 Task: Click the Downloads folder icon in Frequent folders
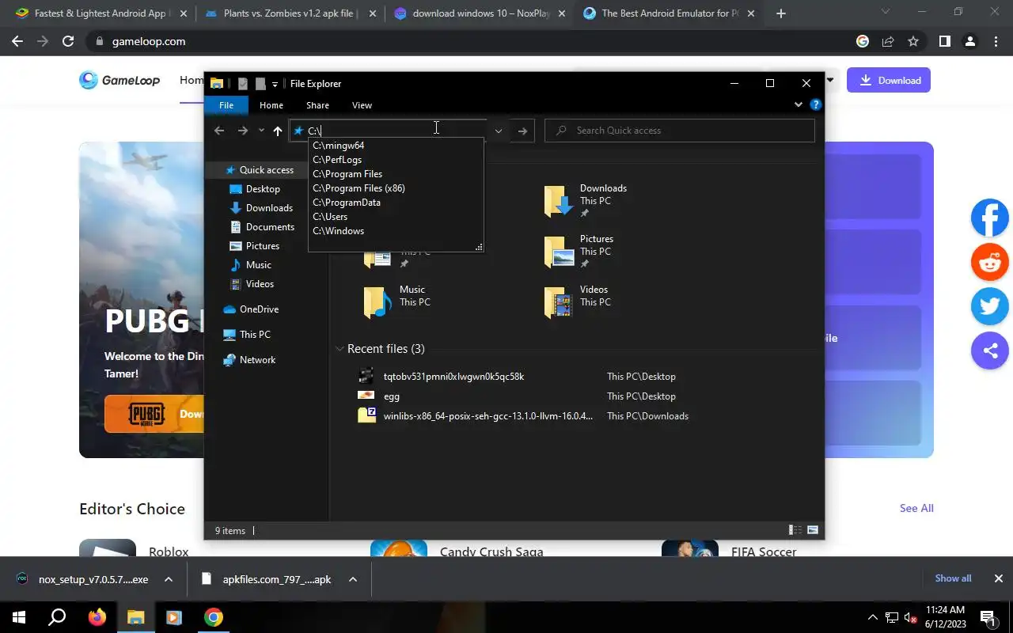point(559,201)
